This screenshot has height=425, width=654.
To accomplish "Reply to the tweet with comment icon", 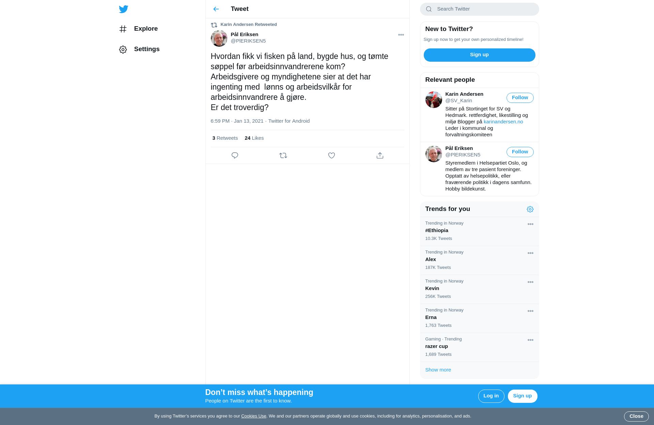I will tap(235, 155).
